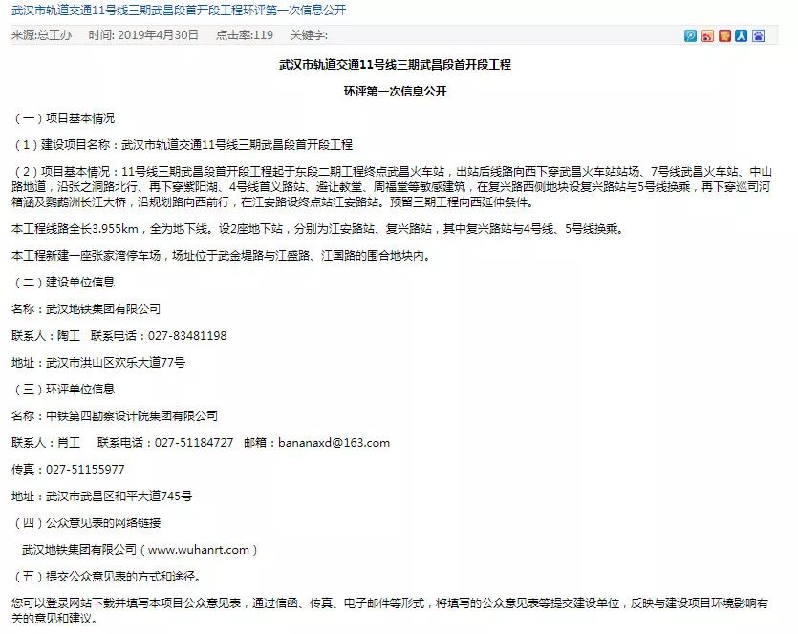This screenshot has width=798, height=634.
Task: Click the bananaxd@163.com email address
Action: 334,443
